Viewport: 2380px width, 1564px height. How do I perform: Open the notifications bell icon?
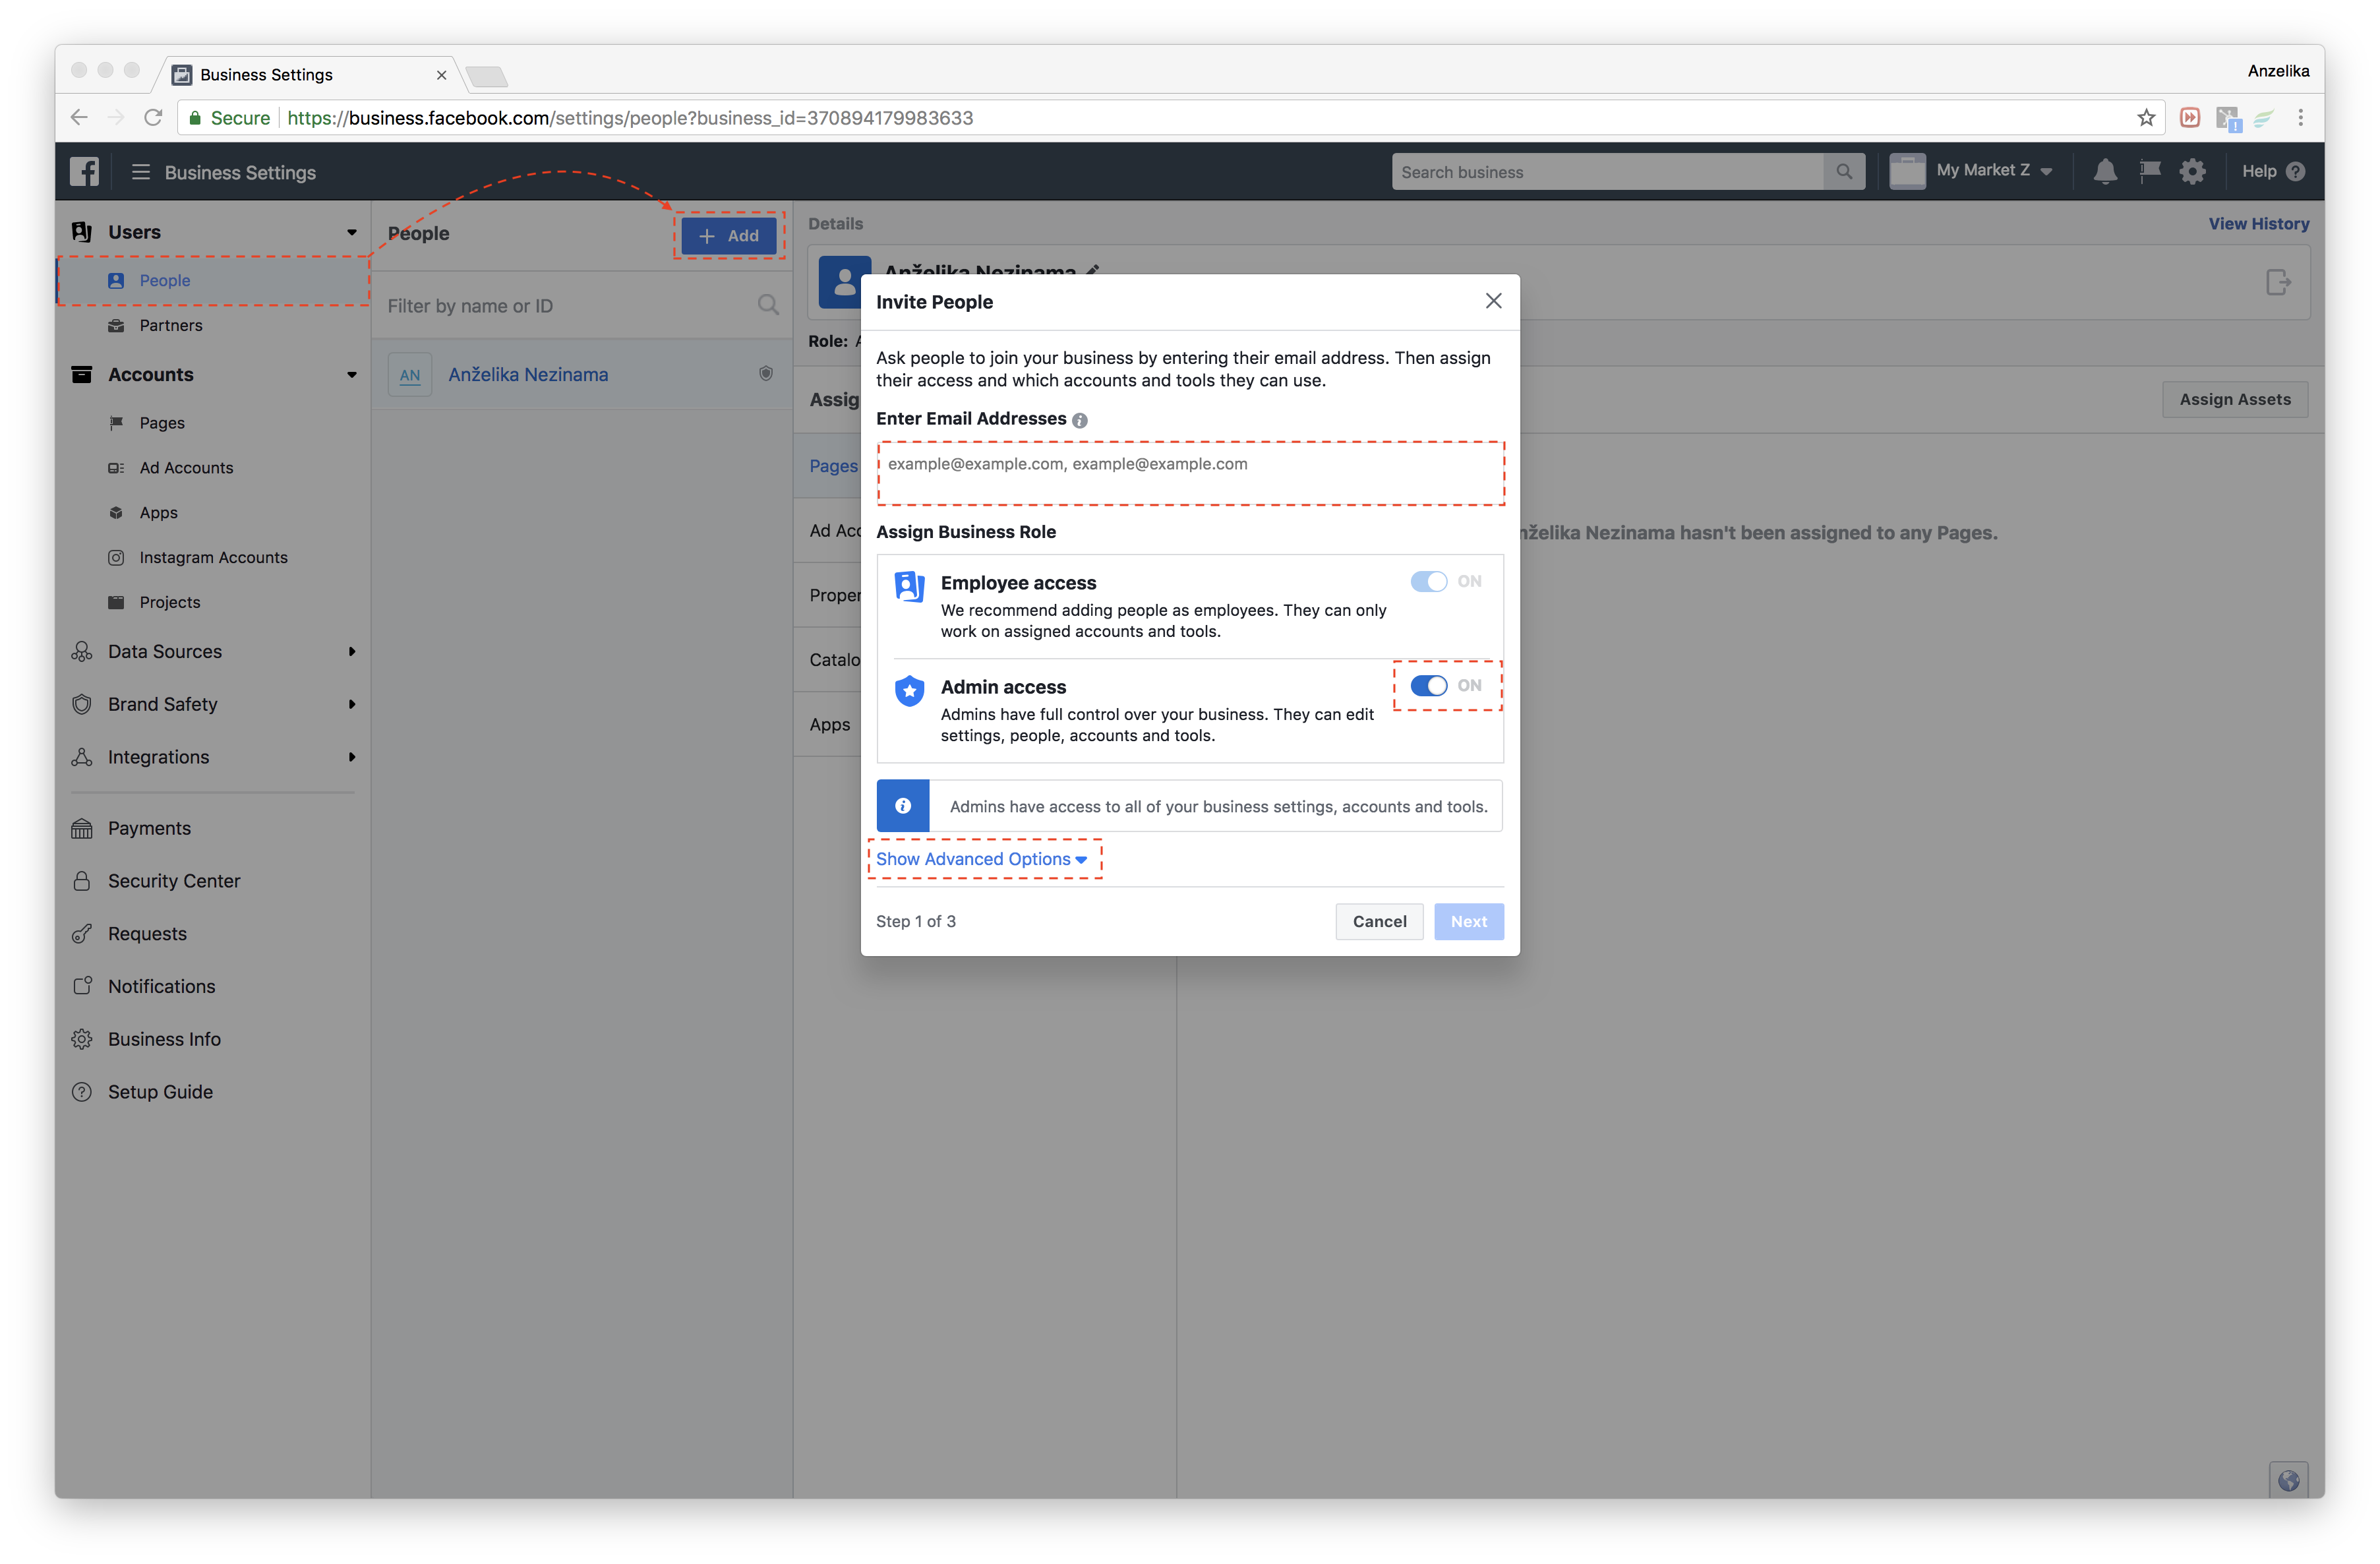2105,171
